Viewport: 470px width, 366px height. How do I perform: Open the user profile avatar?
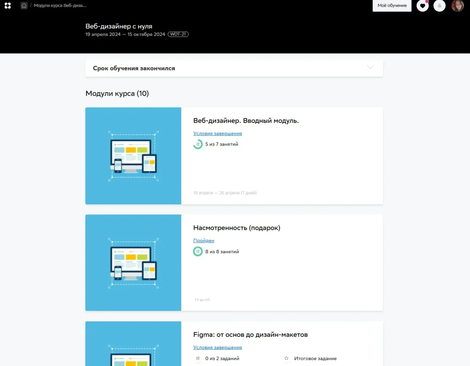458,6
